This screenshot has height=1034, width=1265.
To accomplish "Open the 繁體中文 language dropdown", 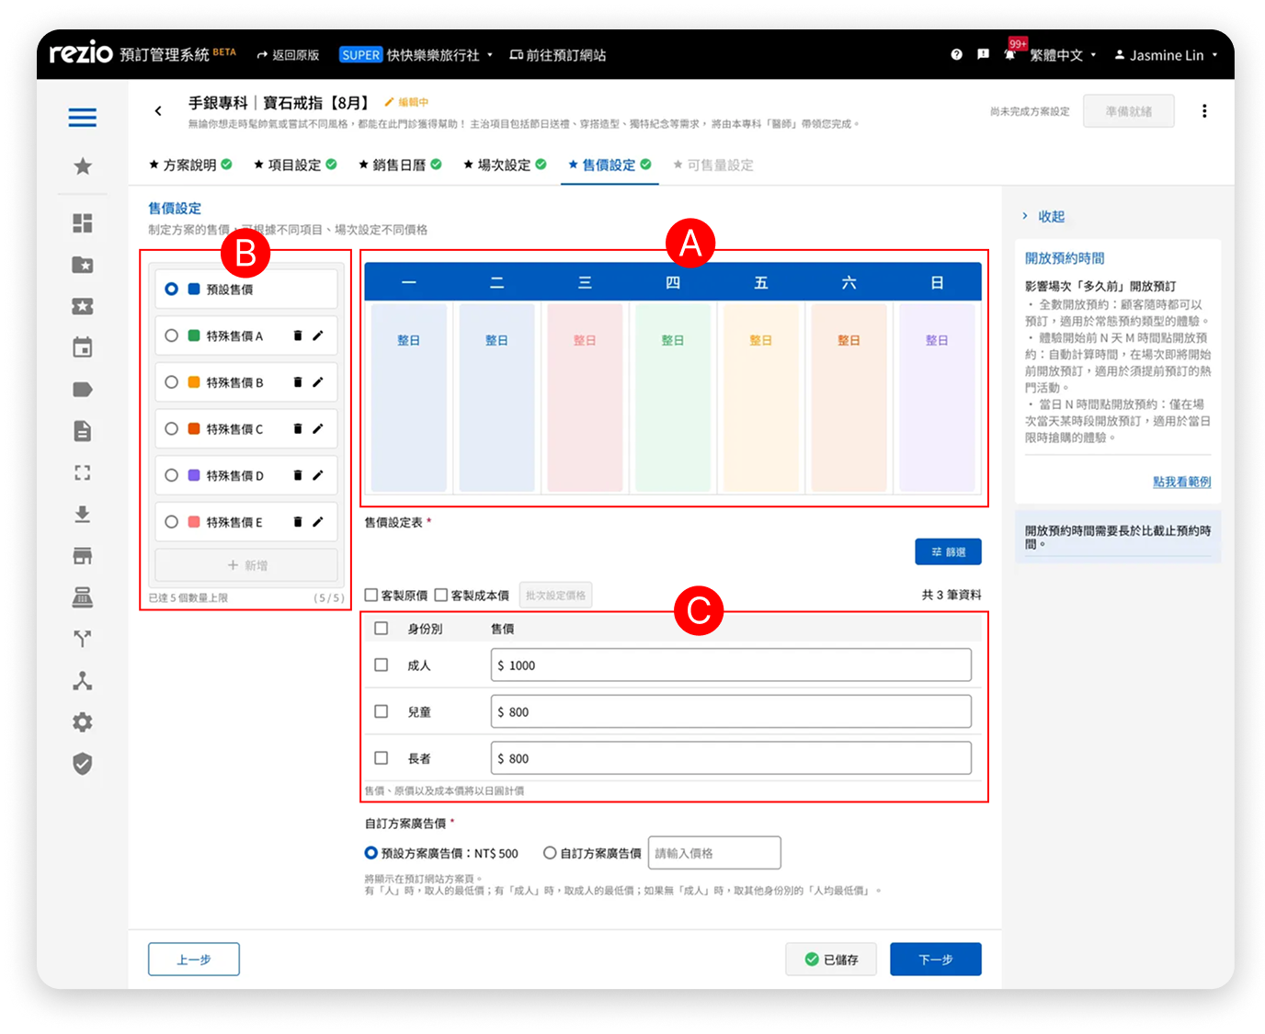I will pos(1062,55).
